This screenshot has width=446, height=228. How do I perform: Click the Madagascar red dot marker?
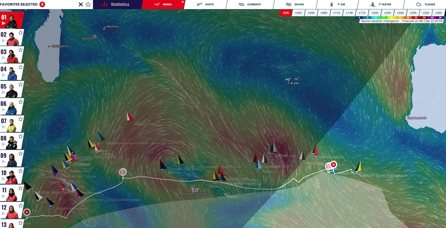[x=49, y=46]
